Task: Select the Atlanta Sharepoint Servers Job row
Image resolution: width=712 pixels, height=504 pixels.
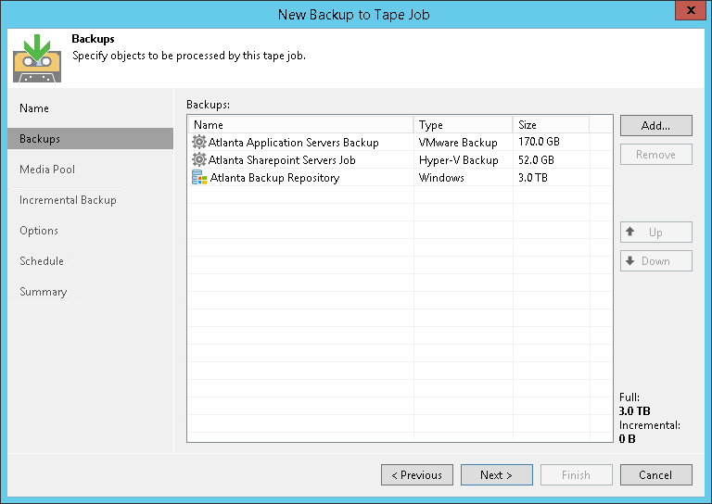Action: pyautogui.click(x=282, y=160)
